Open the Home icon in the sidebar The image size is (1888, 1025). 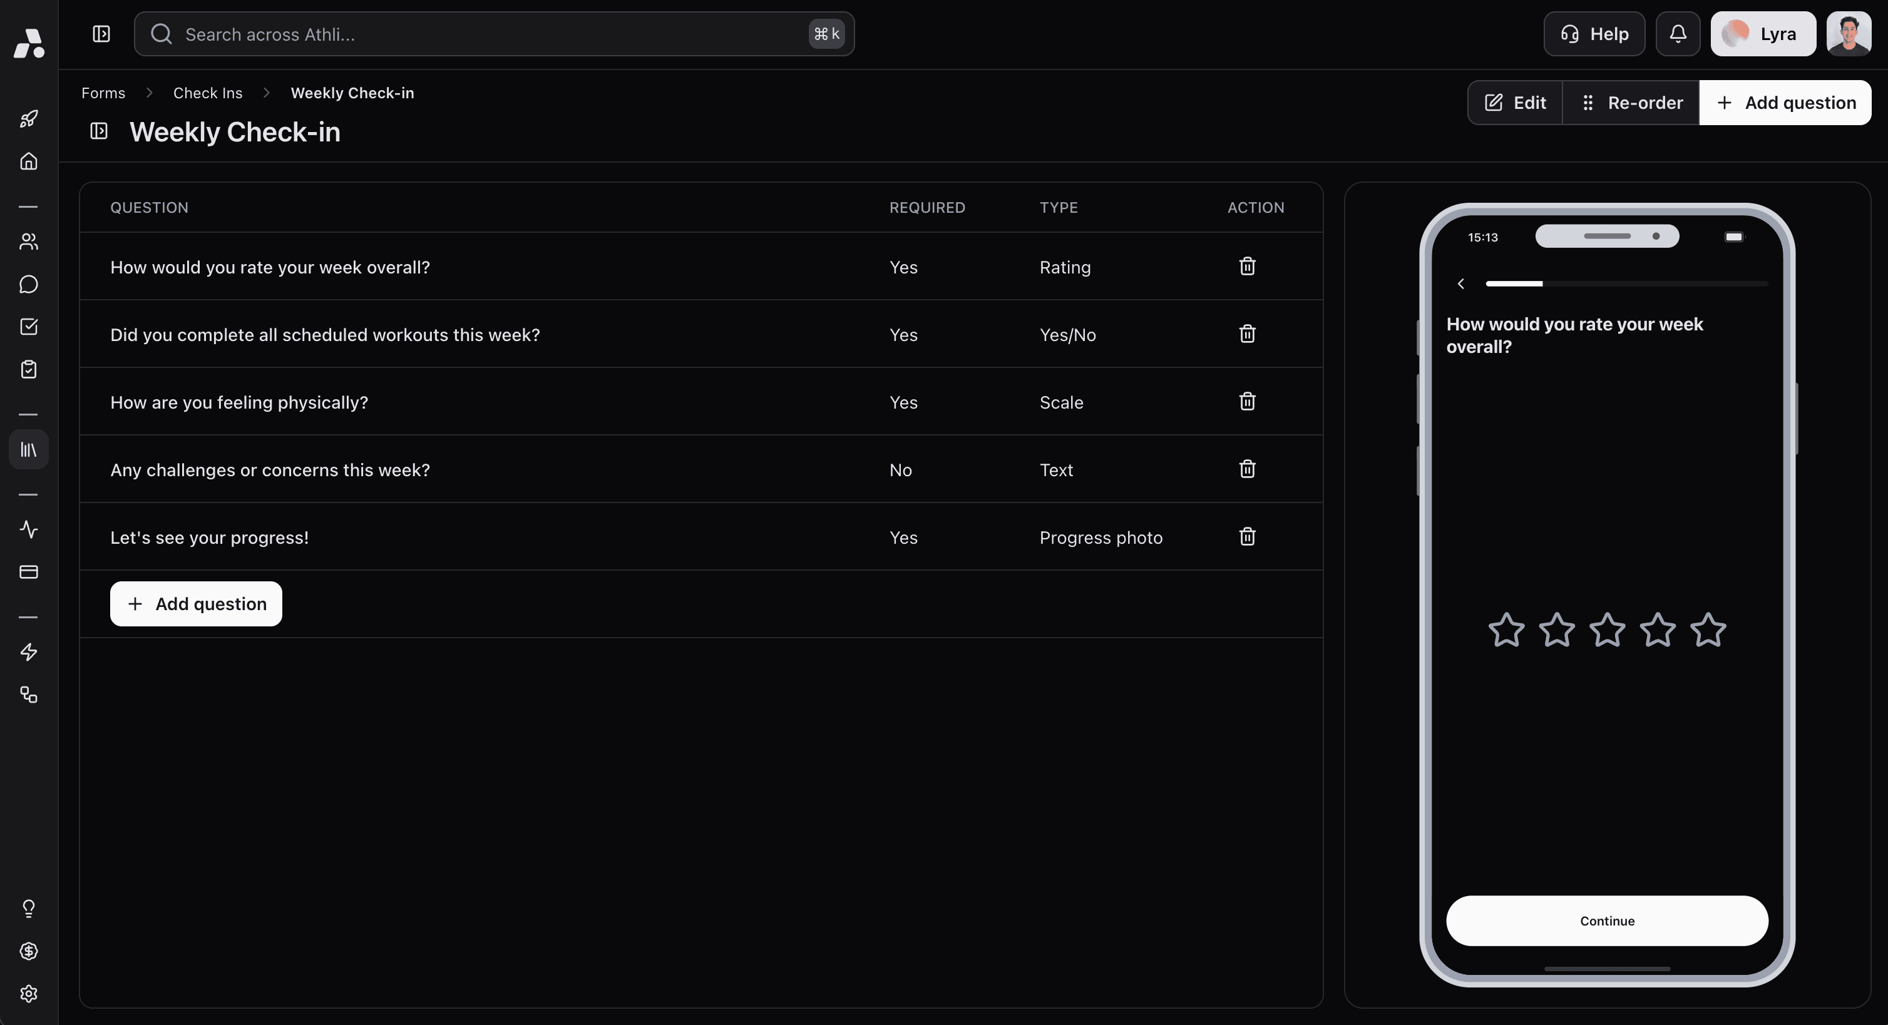click(29, 161)
